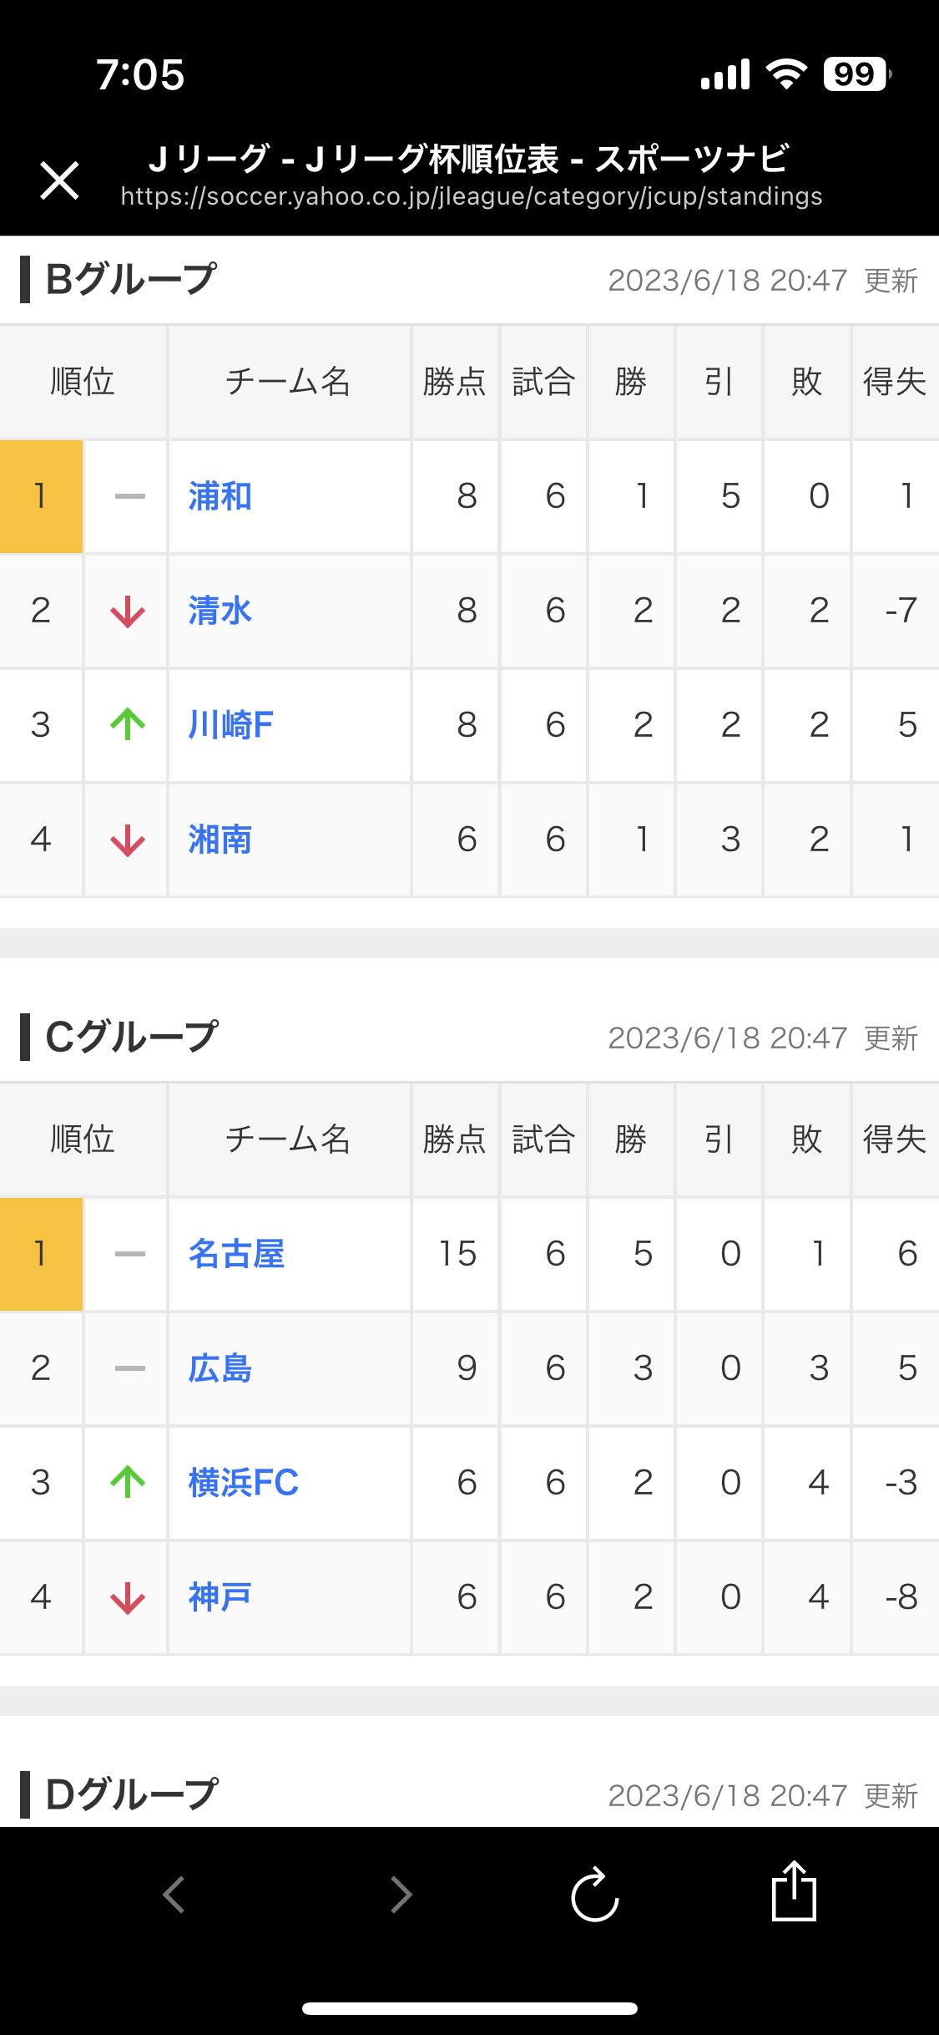The width and height of the screenshot is (939, 2035).
Task: Tap the Dグループ section heading
Action: pos(132,1794)
